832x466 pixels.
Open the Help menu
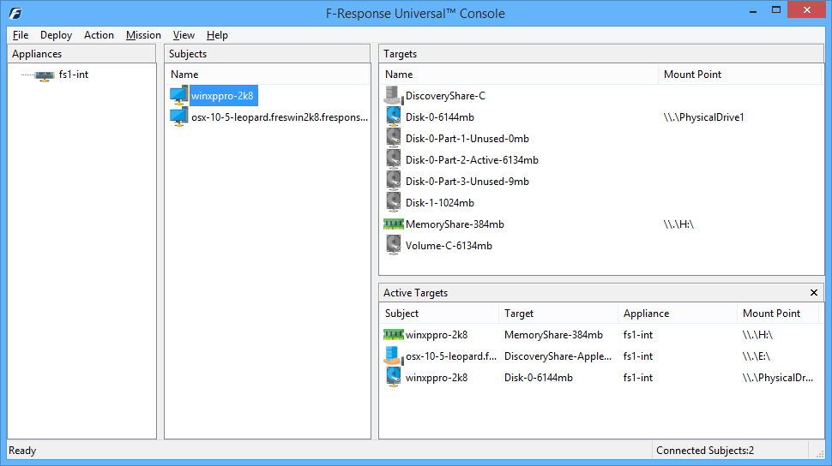coord(217,35)
